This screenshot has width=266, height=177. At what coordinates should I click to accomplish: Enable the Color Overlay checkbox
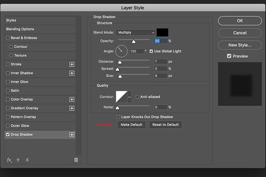pyautogui.click(x=8, y=99)
